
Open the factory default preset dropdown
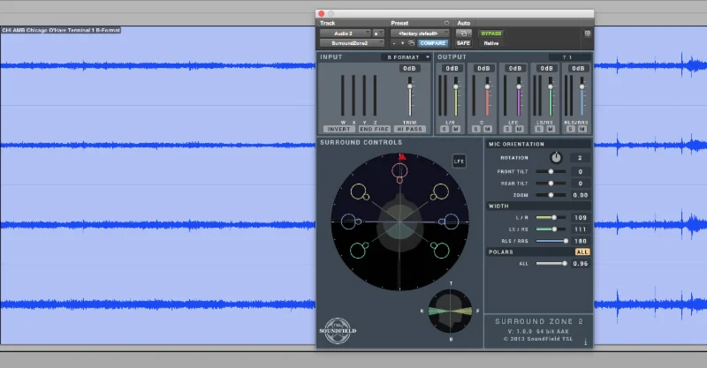[420, 34]
